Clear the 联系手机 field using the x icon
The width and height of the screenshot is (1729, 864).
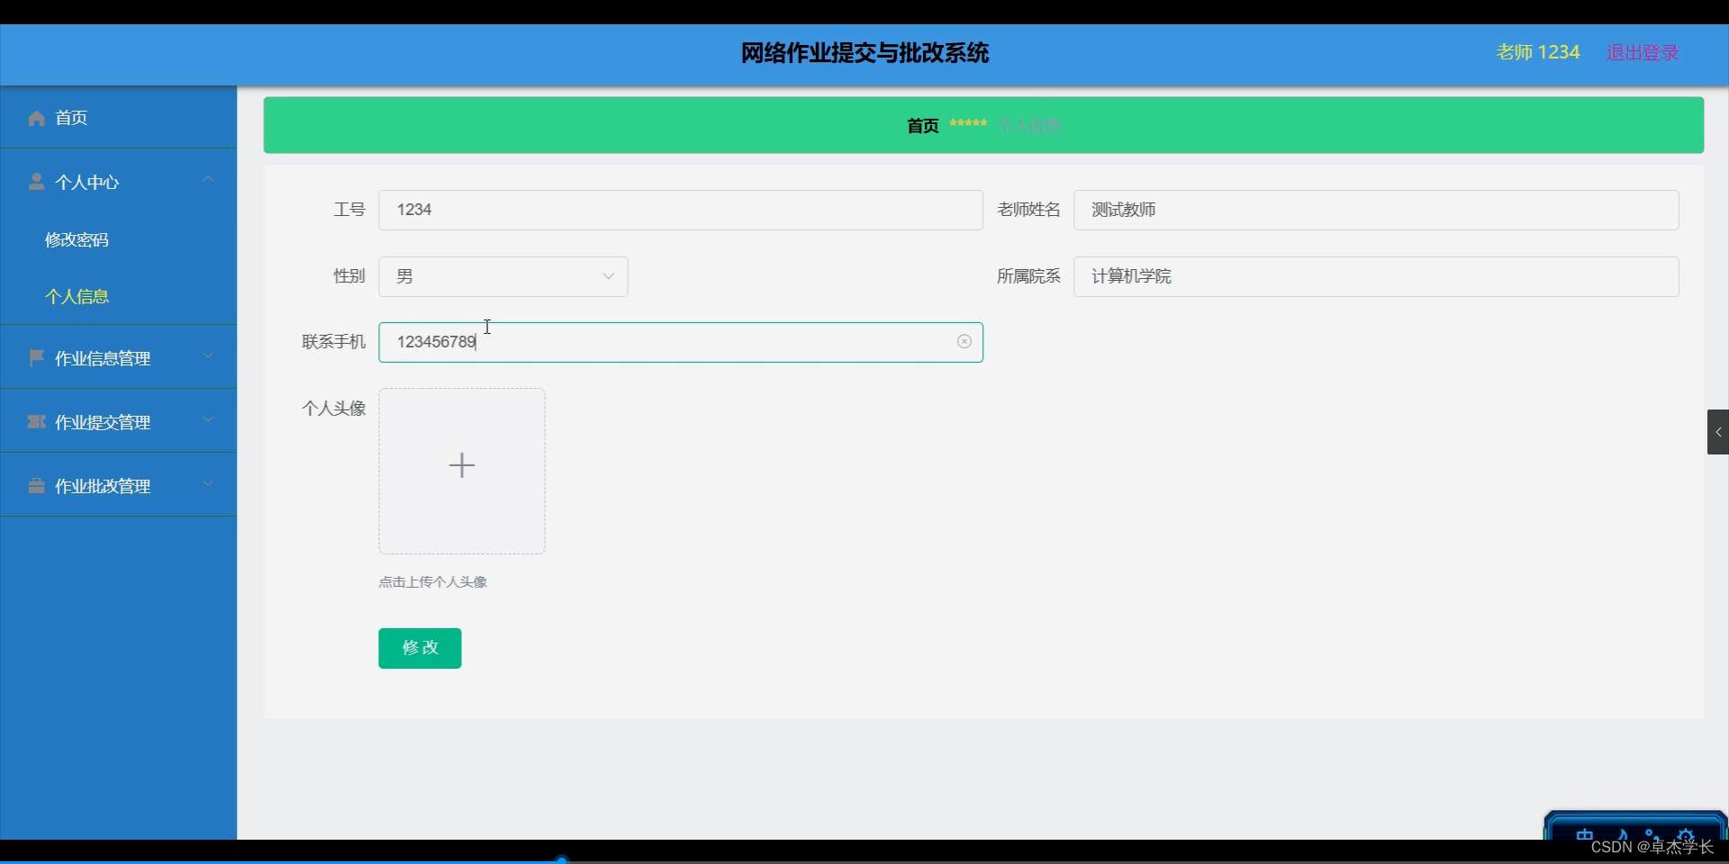coord(964,342)
